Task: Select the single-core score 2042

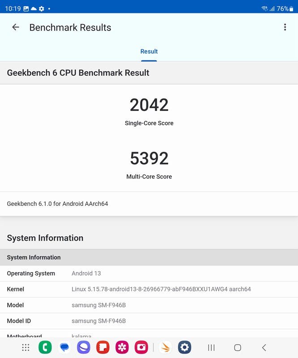Action: tap(149, 105)
